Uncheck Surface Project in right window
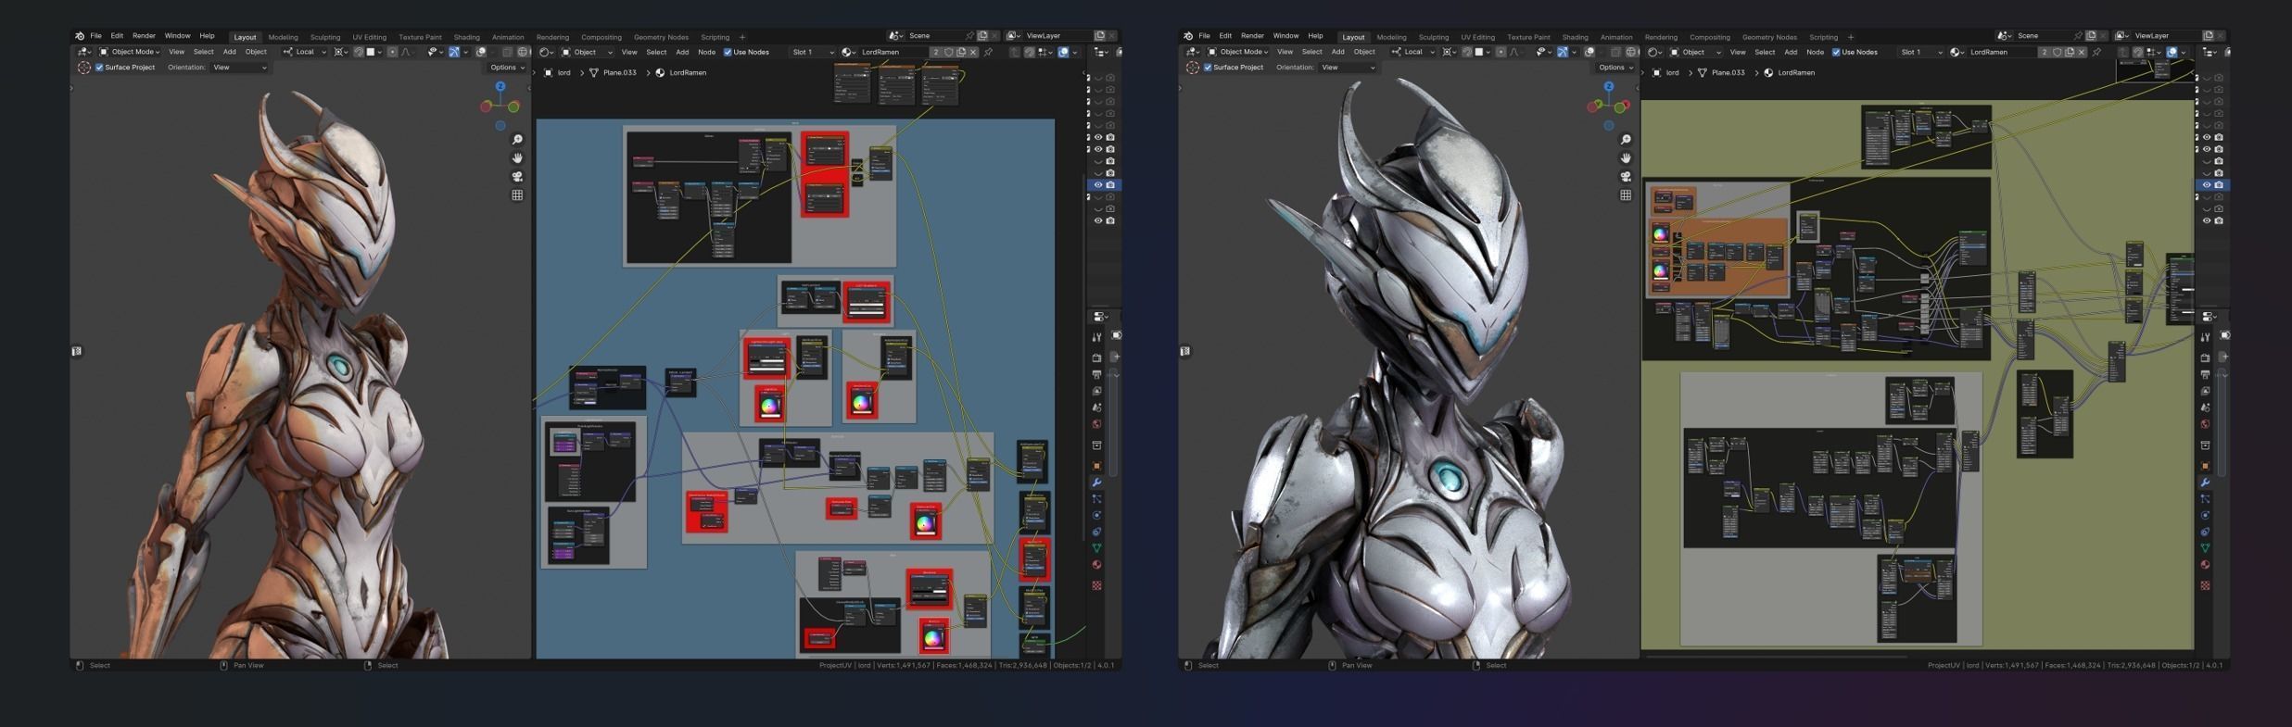Viewport: 2292px width, 727px height. pyautogui.click(x=1209, y=68)
